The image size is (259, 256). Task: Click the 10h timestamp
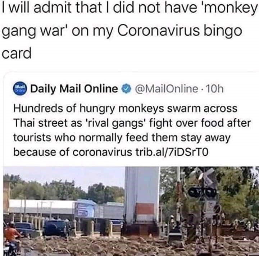coord(215,89)
